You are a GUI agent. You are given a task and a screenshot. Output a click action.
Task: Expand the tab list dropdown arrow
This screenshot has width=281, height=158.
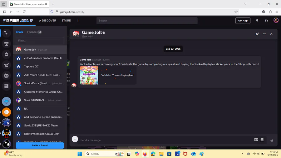(245, 4)
